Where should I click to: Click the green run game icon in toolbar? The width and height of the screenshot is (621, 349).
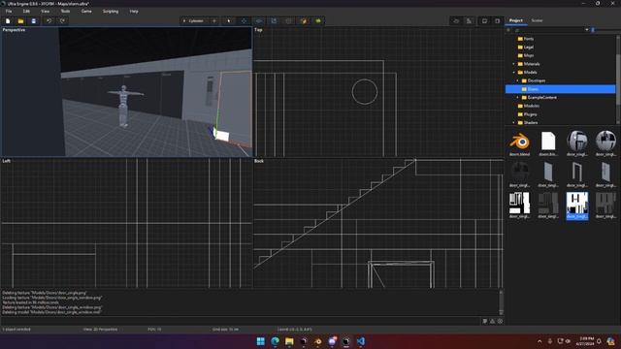318,21
